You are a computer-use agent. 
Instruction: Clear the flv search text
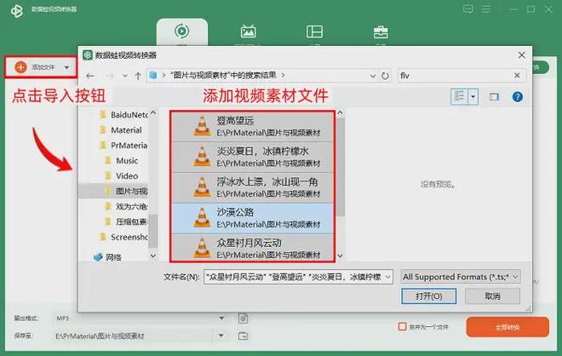(x=517, y=75)
